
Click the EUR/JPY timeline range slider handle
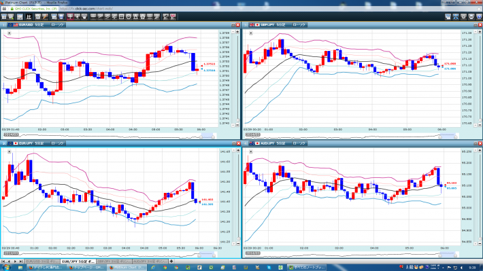click(199, 255)
